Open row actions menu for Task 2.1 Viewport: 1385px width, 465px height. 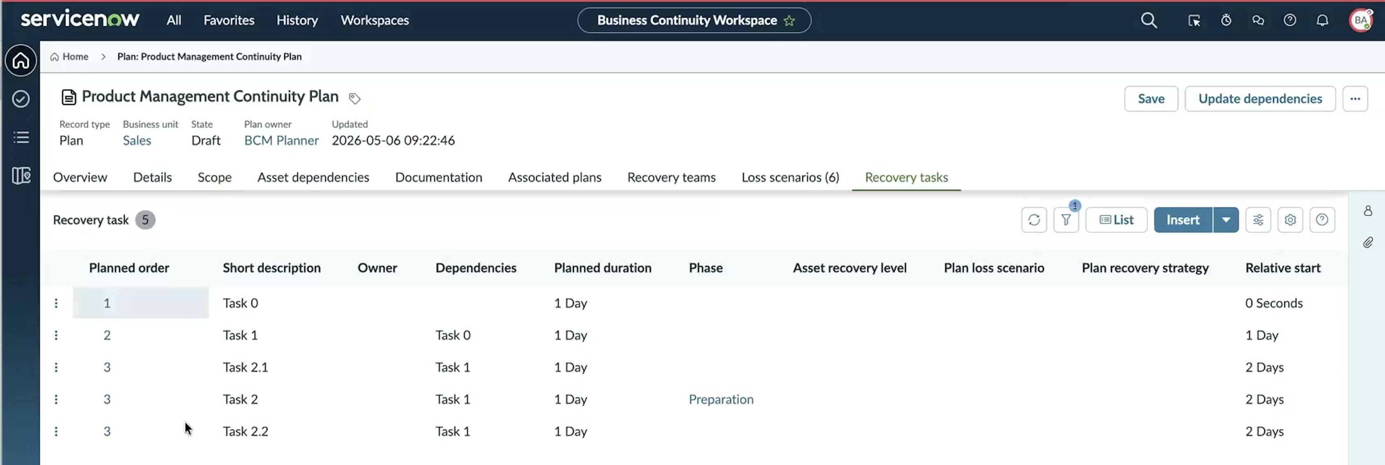coord(56,368)
